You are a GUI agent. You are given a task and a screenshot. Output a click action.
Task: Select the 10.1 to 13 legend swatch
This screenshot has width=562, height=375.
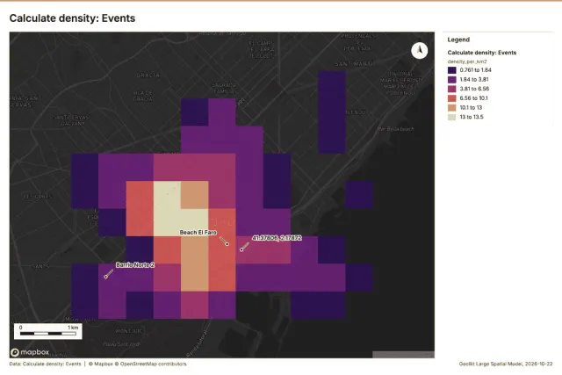(x=451, y=107)
